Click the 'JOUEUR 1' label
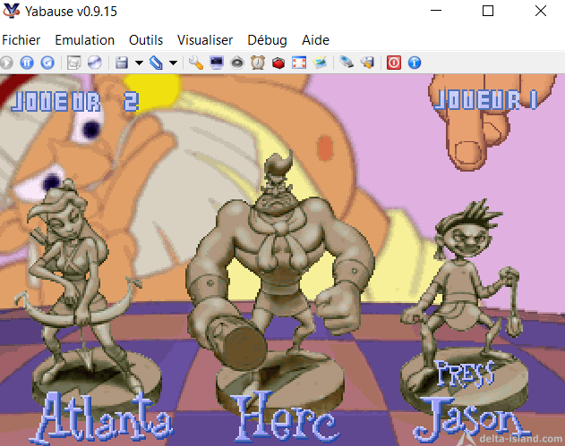Image resolution: width=565 pixels, height=446 pixels. click(x=485, y=99)
